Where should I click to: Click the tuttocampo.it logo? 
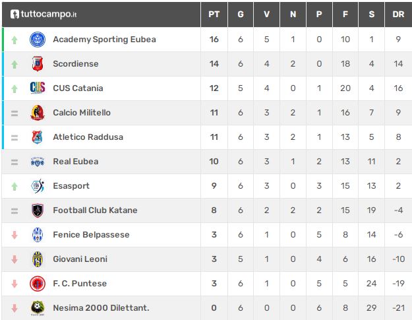coord(44,14)
